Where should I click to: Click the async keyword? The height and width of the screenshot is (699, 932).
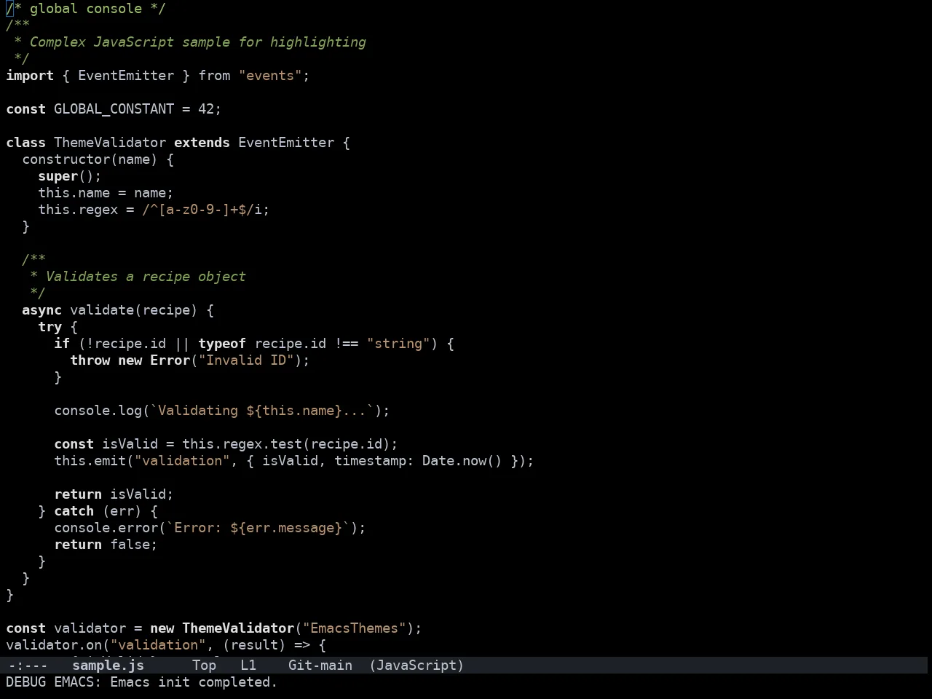coord(42,310)
